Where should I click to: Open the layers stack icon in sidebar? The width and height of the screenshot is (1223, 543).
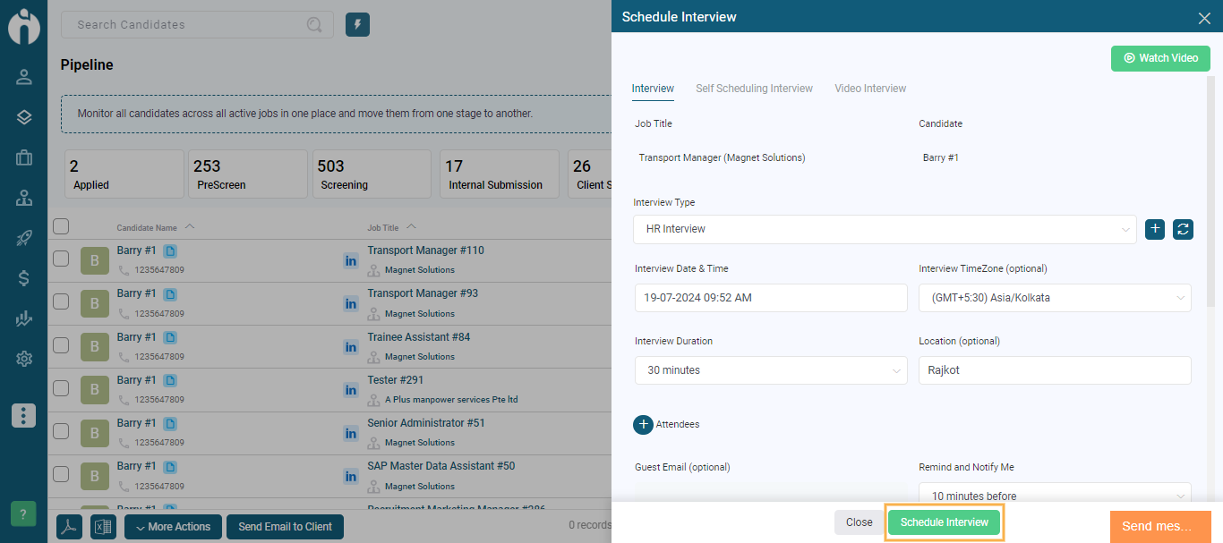24,117
